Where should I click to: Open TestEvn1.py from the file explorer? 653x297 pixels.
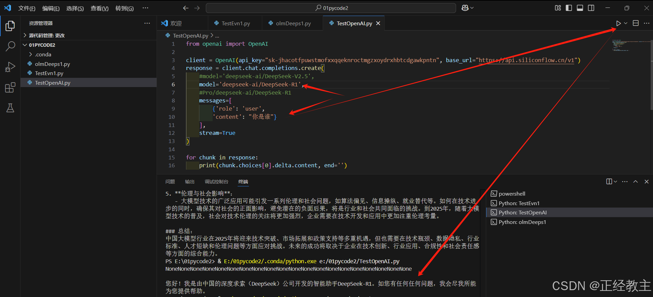[89, 73]
